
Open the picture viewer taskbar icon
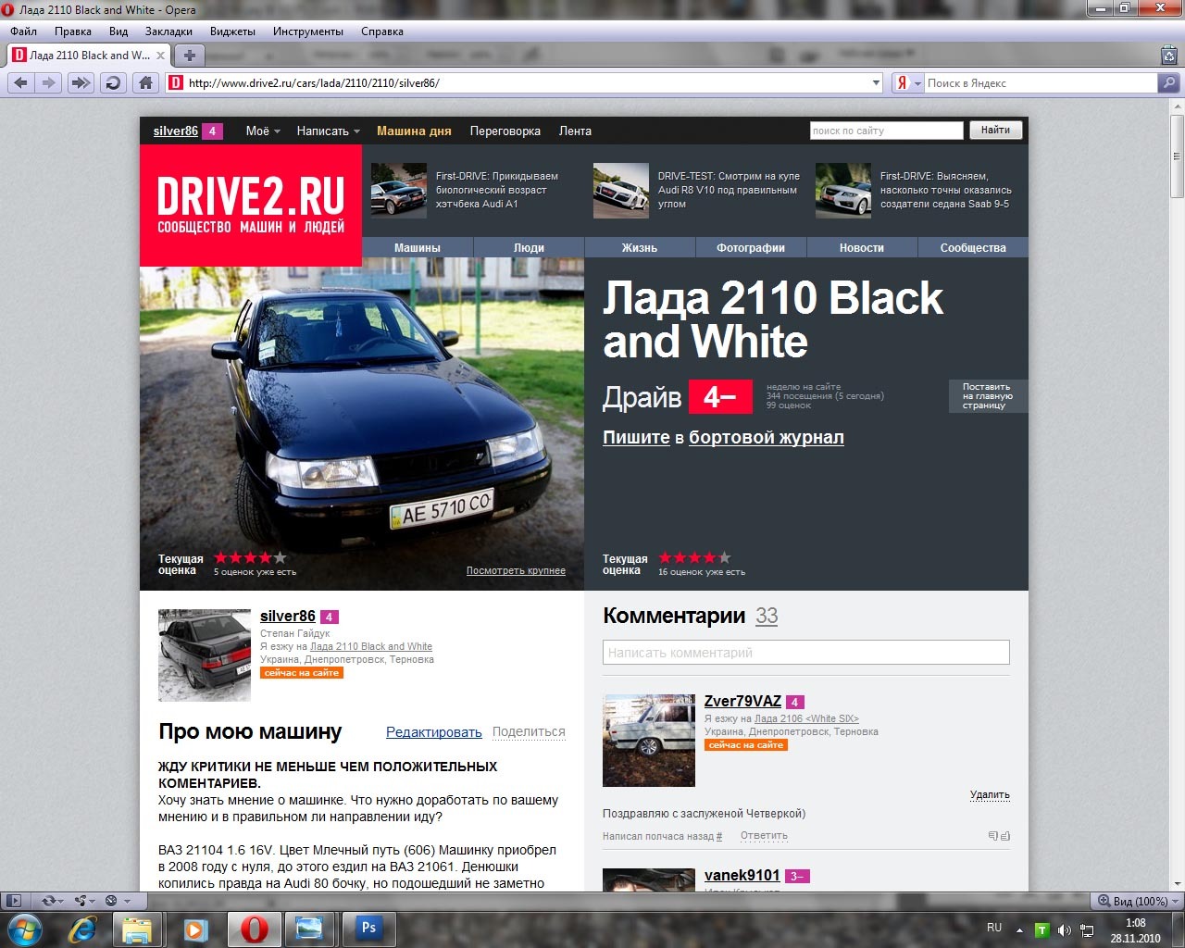coord(309,929)
